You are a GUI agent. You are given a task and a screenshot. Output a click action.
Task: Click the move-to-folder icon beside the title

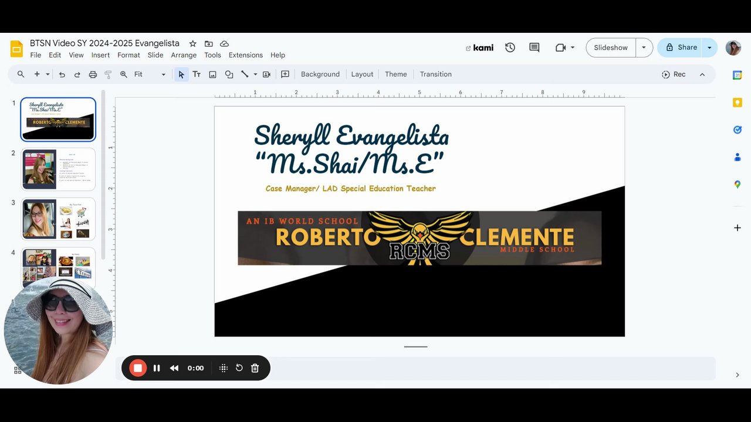pyautogui.click(x=208, y=43)
